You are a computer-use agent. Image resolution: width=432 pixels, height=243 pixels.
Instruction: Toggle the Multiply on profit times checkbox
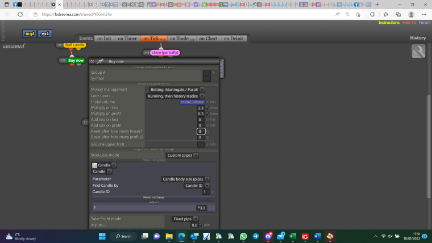[x=207, y=114]
